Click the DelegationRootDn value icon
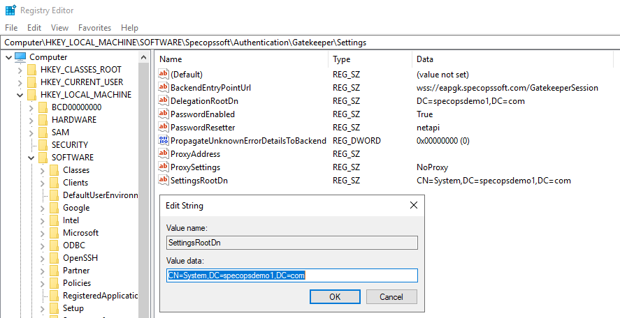Screen dimensions: 620x318 click(x=164, y=101)
